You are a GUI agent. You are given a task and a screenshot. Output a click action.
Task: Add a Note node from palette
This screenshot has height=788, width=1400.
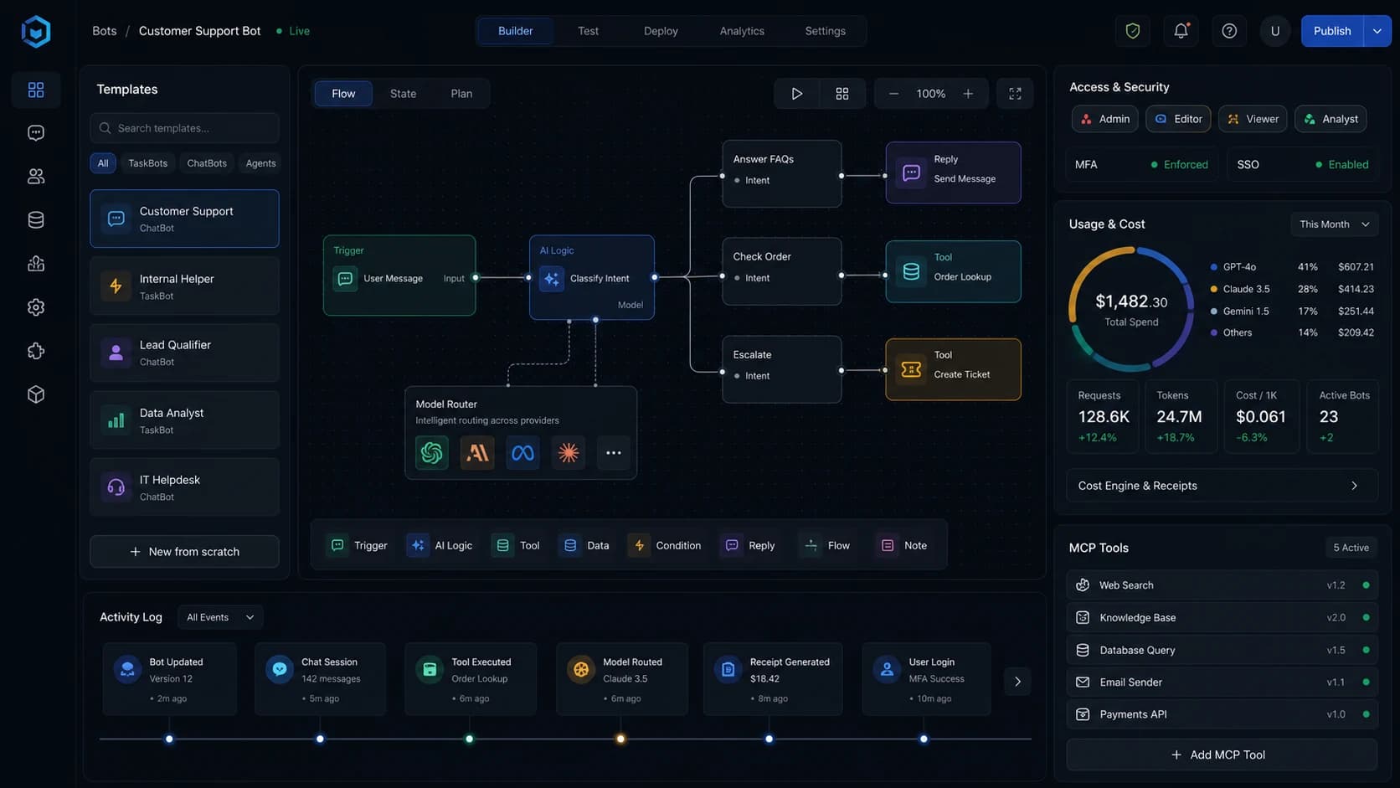pos(902,545)
